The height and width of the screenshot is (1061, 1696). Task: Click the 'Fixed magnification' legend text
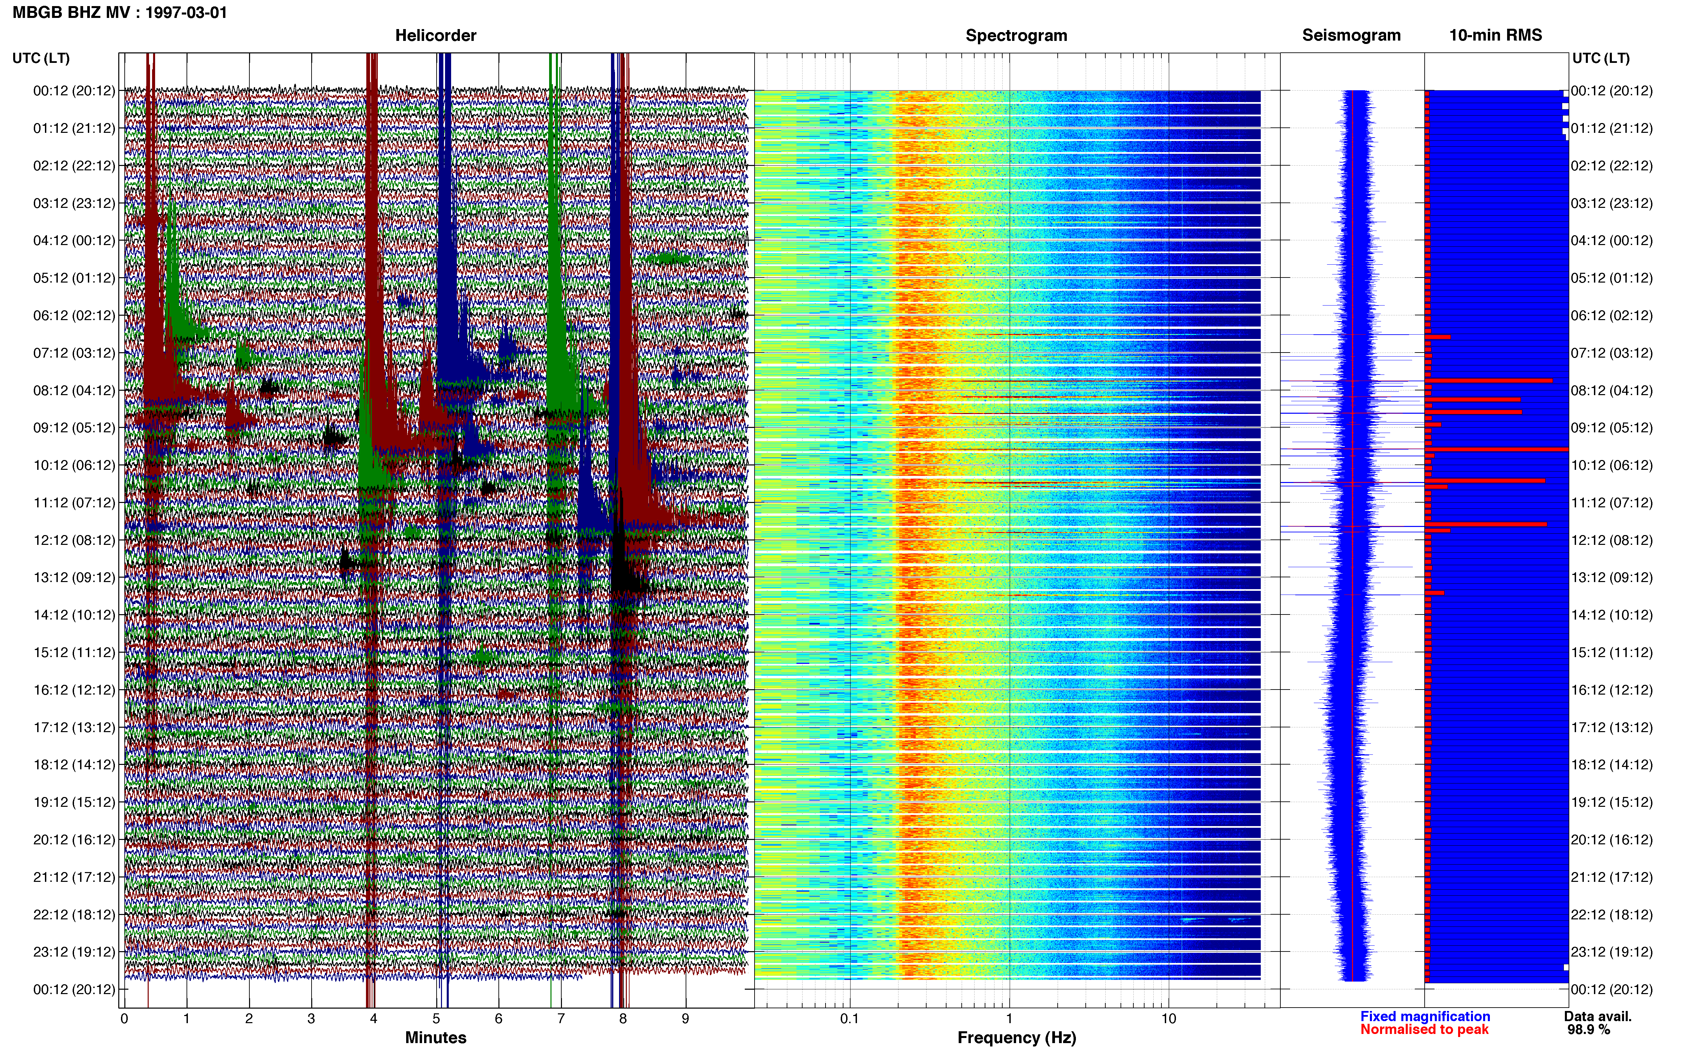tap(1425, 1016)
